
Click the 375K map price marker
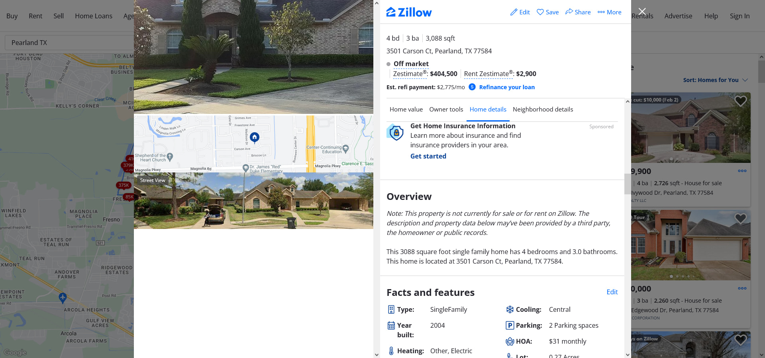[x=124, y=185]
